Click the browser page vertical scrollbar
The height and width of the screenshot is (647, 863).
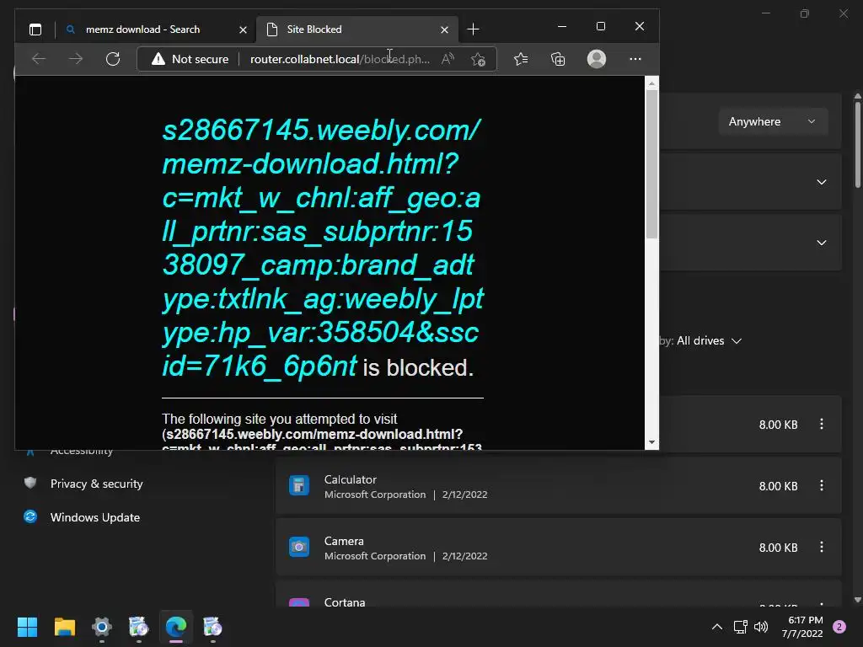[651, 164]
